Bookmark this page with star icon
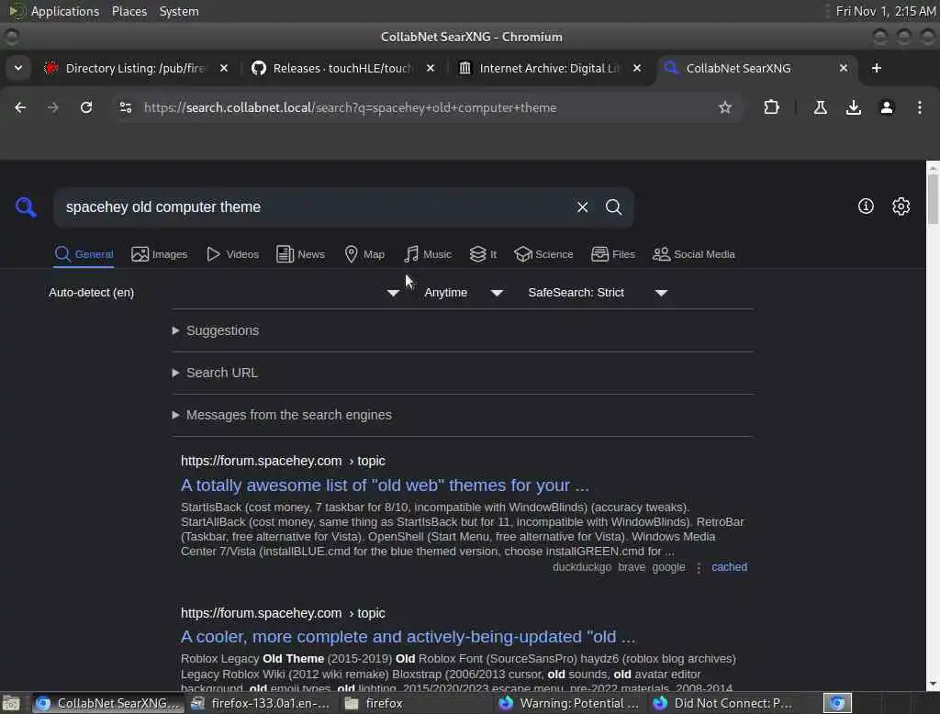This screenshot has width=940, height=714. click(725, 107)
